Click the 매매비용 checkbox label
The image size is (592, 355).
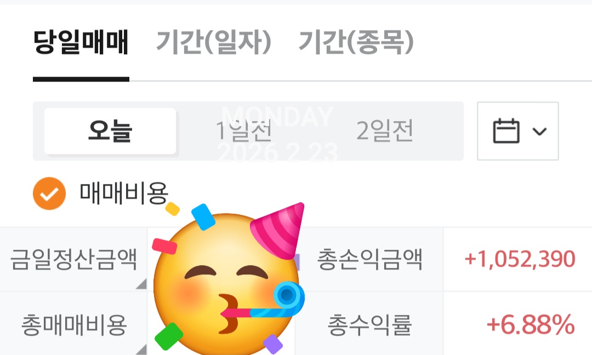(124, 193)
